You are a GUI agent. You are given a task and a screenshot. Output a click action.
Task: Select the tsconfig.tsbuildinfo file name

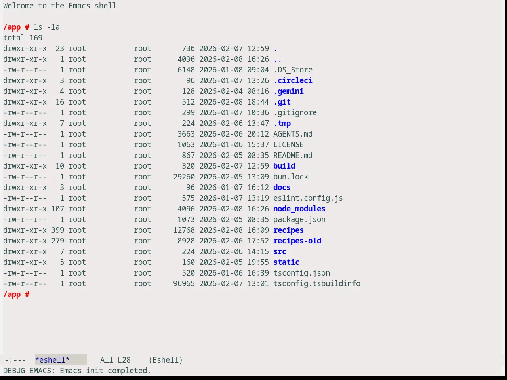[317, 283]
